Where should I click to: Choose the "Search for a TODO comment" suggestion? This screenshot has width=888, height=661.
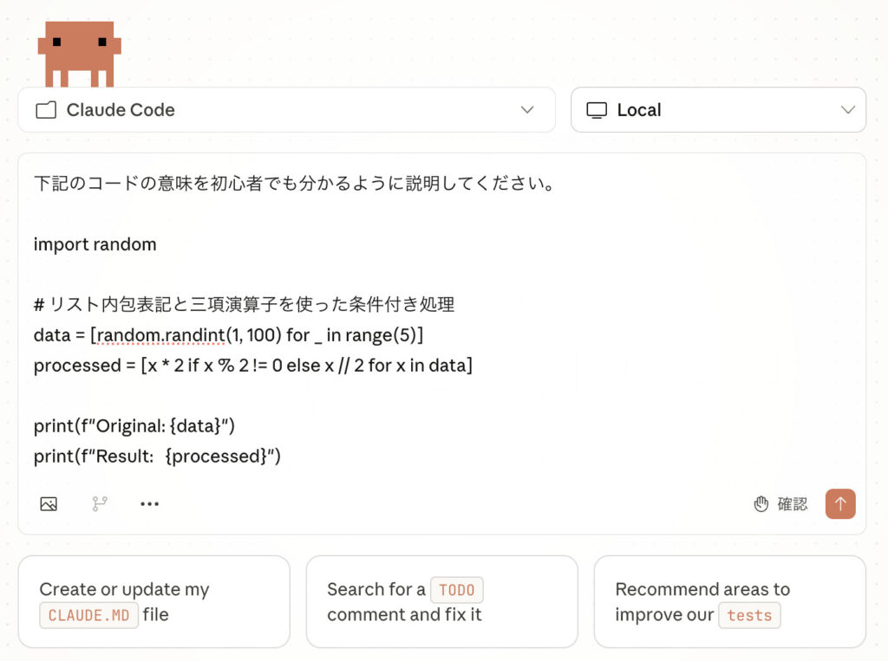click(441, 601)
